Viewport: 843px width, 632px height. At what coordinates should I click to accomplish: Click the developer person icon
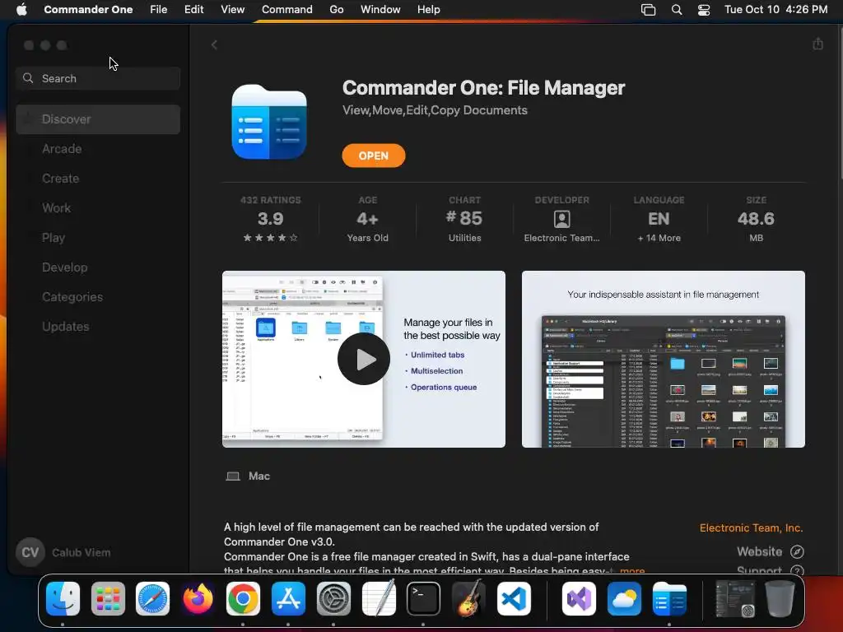(561, 219)
